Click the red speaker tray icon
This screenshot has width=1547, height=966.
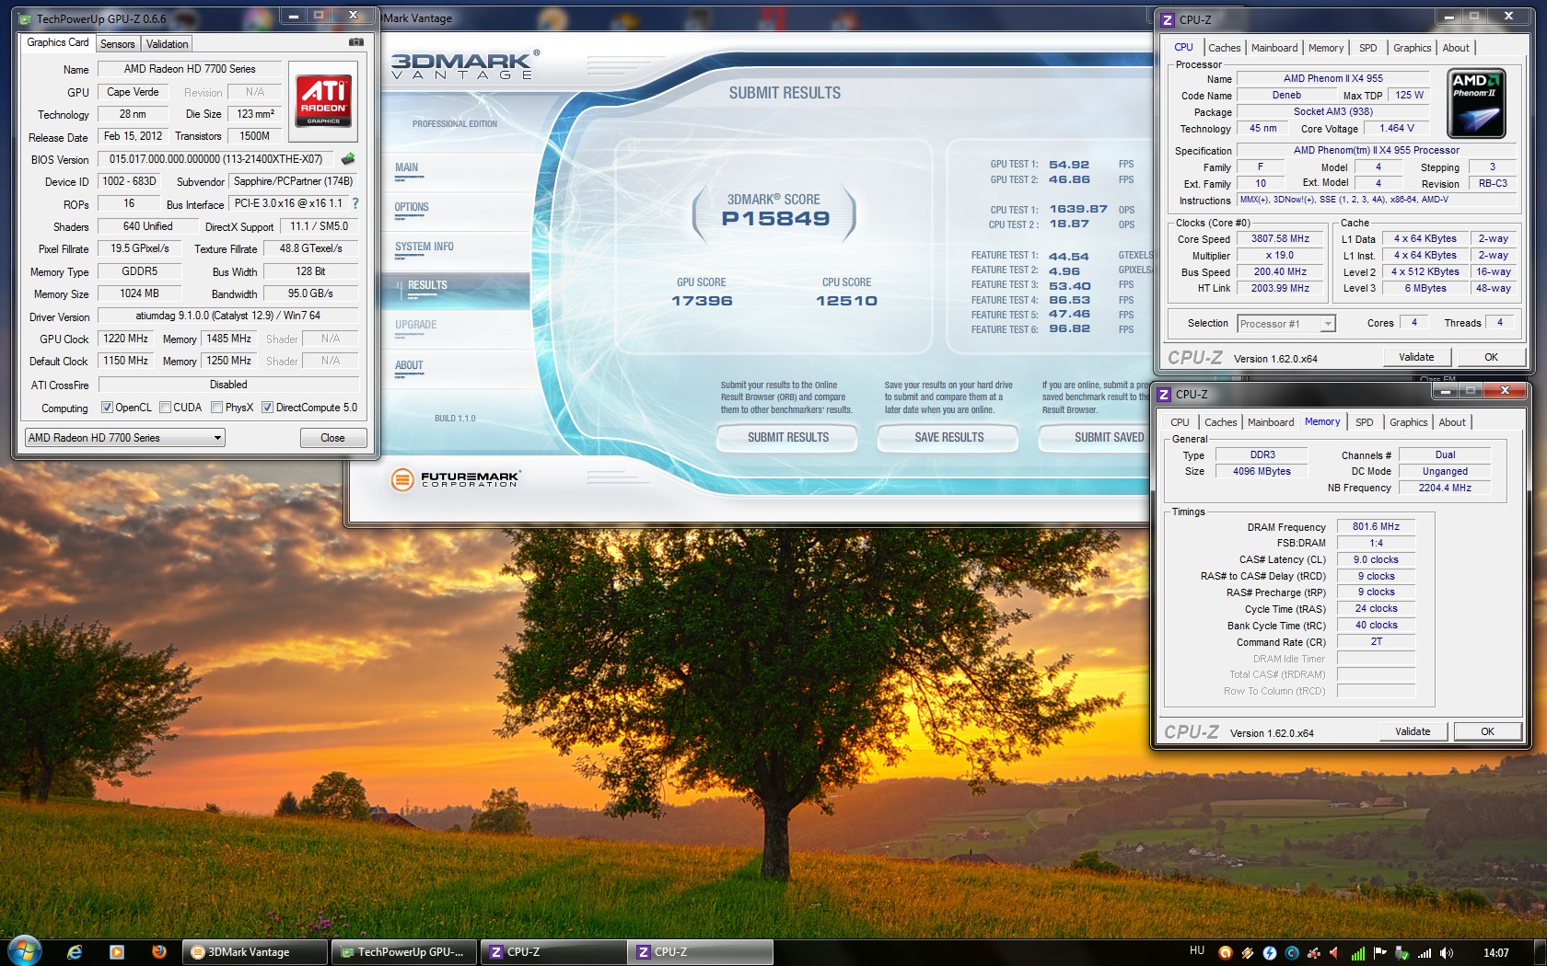click(x=1335, y=953)
